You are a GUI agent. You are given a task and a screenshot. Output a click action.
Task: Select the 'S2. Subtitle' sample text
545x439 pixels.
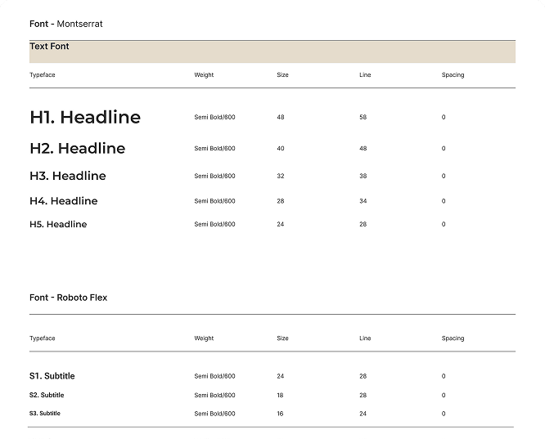(x=47, y=395)
